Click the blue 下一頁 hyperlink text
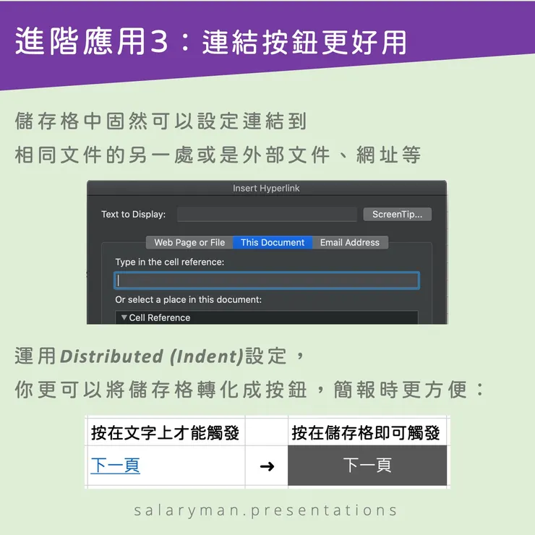This screenshot has height=535, width=535. [116, 466]
